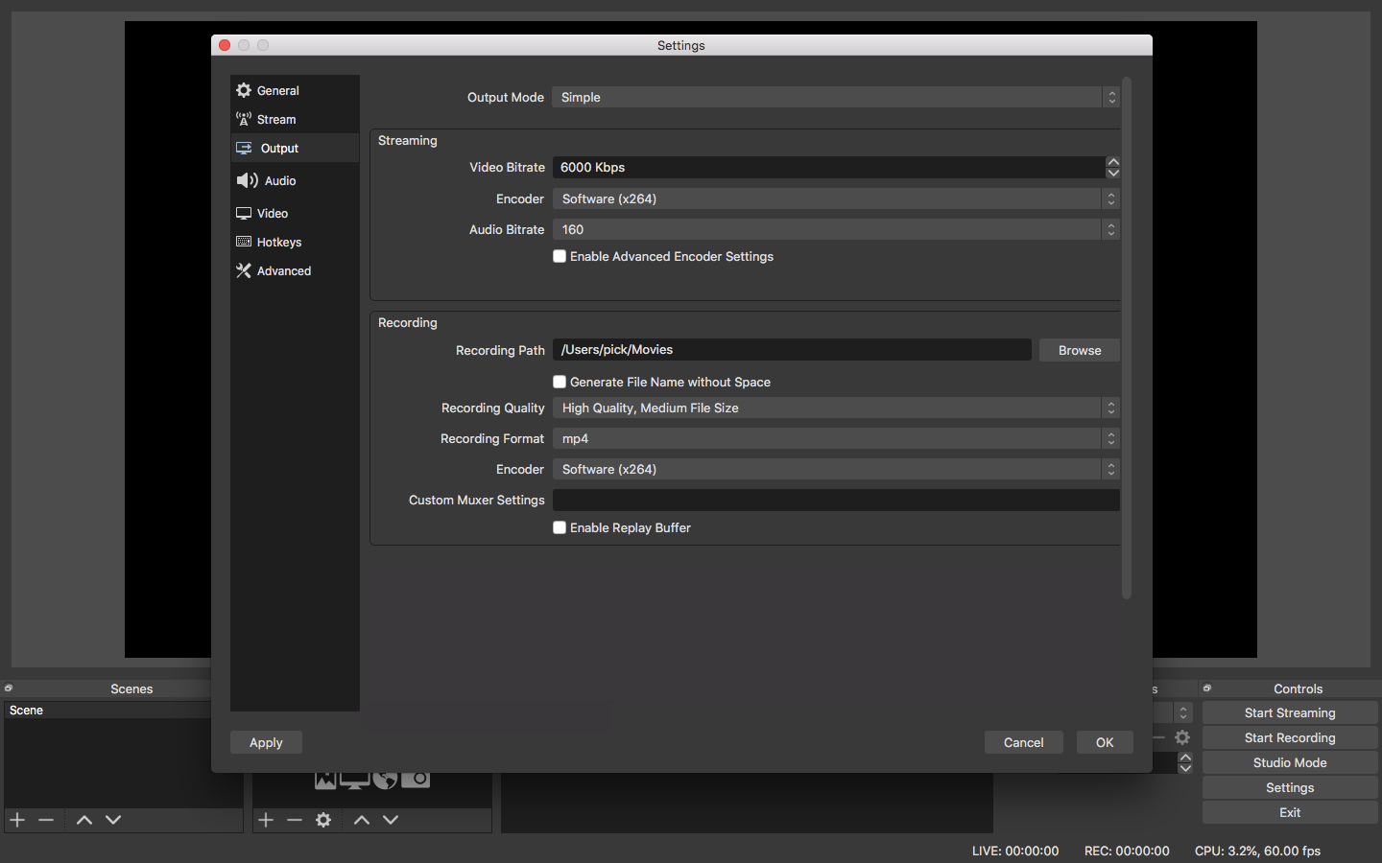Screen dimensions: 1382x863
Task: Increase transition duration stepper in main window
Action: tap(1185, 758)
